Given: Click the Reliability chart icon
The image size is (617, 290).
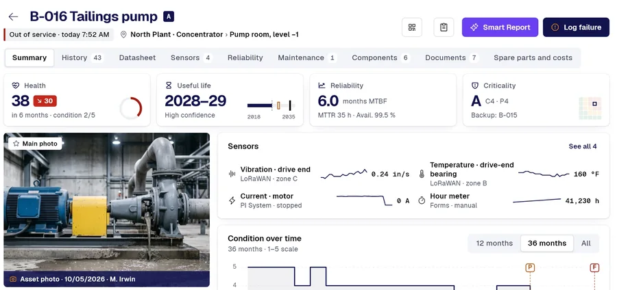Looking at the screenshot, I should click(x=322, y=85).
